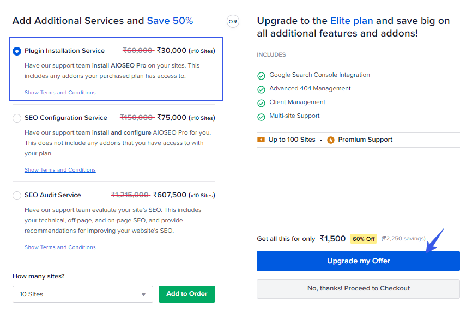This screenshot has height=321, width=472.
Task: Click the Premium Support star icon
Action: [x=331, y=140]
